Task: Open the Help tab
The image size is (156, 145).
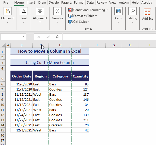Action: click(x=135, y=2)
